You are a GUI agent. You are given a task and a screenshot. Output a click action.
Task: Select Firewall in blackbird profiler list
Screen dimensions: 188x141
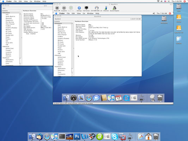click(x=60, y=59)
